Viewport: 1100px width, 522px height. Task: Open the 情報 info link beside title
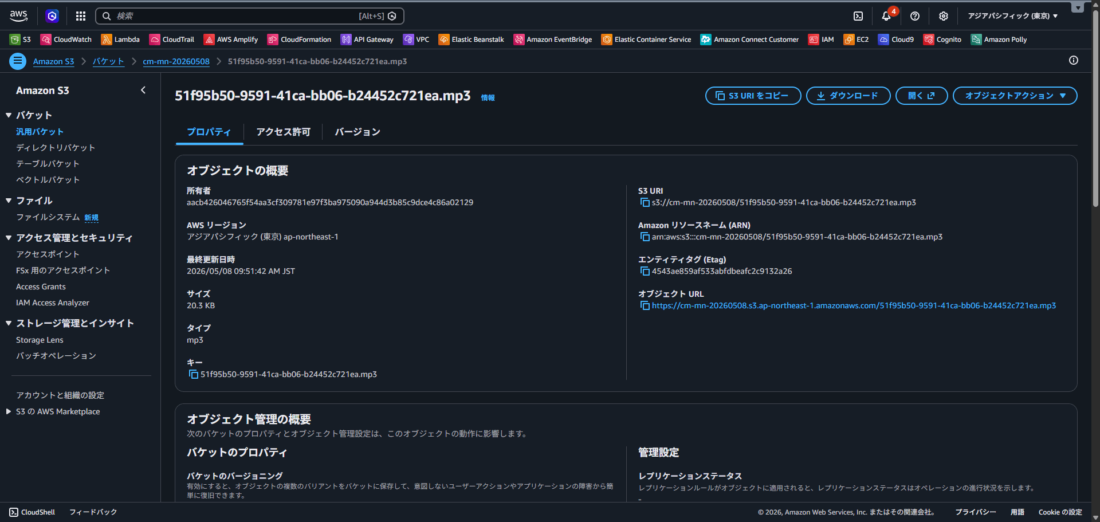point(488,98)
